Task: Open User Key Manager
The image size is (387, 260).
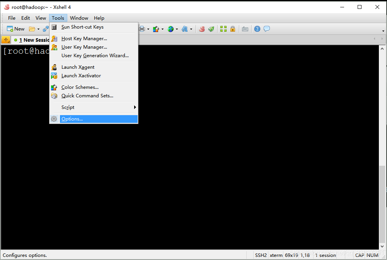Action: (x=94, y=47)
